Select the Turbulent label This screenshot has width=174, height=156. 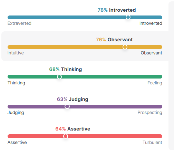coord(152,143)
